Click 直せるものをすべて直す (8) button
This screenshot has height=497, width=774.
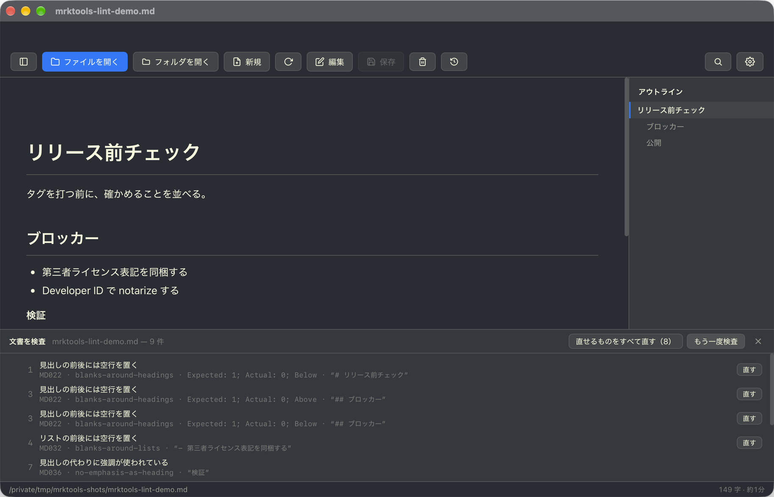625,341
